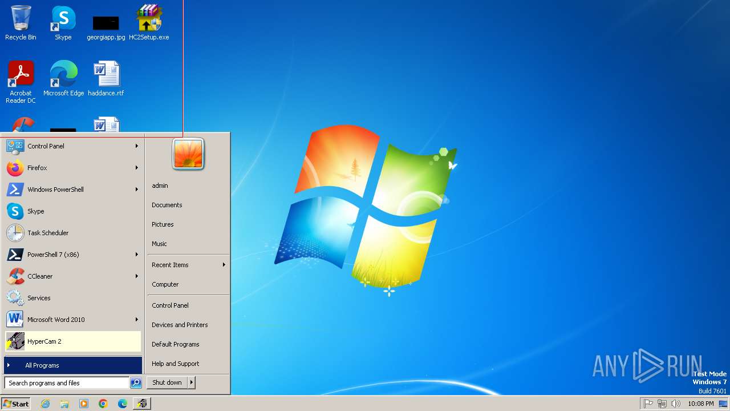Click search programs and files field
730x411 pixels.
click(x=67, y=383)
